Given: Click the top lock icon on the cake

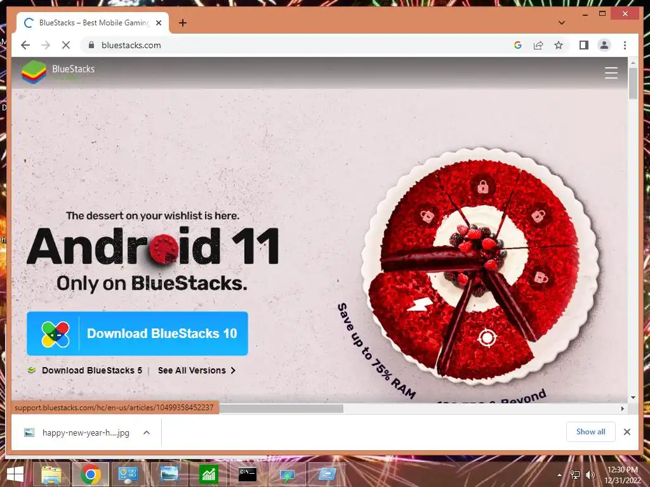Looking at the screenshot, I should [x=482, y=187].
